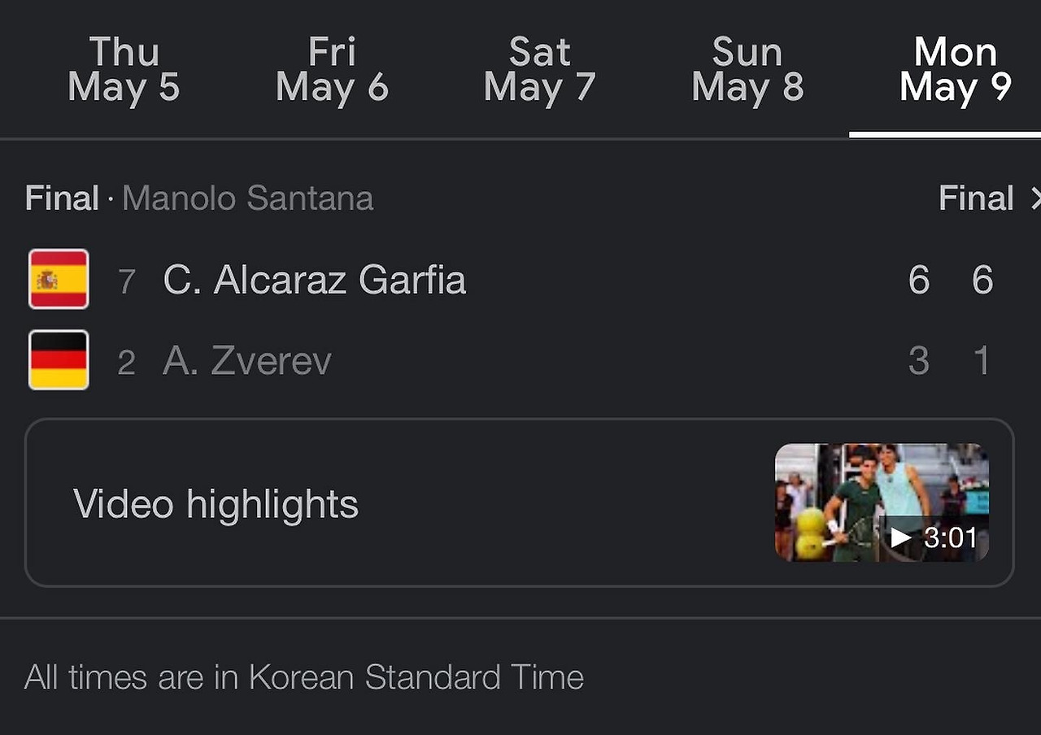The width and height of the screenshot is (1041, 735).
Task: Click Zverev's second set score 1
Action: coord(982,361)
